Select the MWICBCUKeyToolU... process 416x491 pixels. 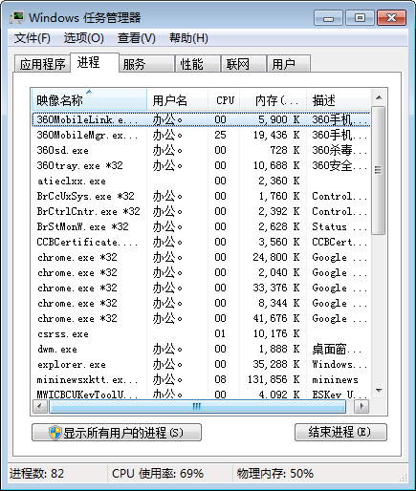[x=201, y=395]
